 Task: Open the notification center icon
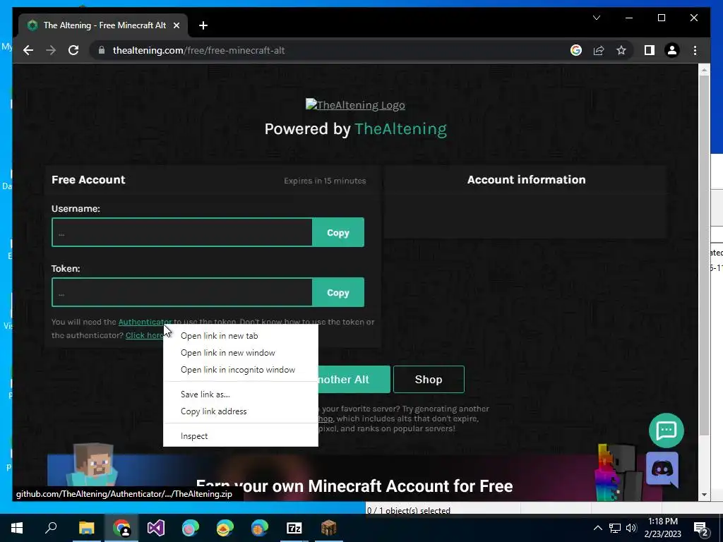[x=701, y=529]
